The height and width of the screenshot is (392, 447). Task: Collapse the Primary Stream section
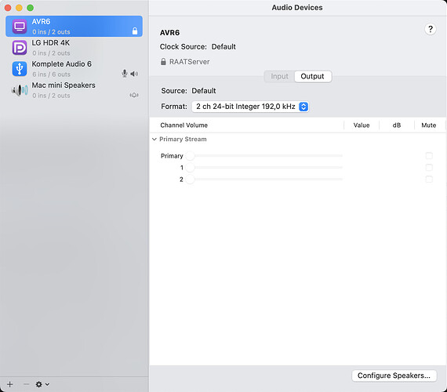[154, 139]
